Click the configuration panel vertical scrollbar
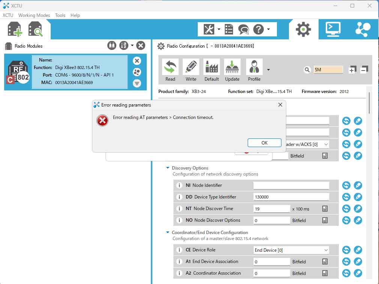The width and height of the screenshot is (379, 284). (369, 103)
